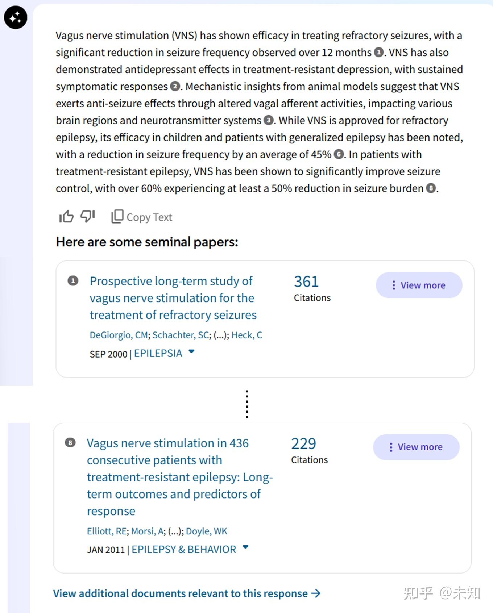Screen dimensions: 493x613
Task: Open citation reference 6 in the summary
Action: (339, 154)
